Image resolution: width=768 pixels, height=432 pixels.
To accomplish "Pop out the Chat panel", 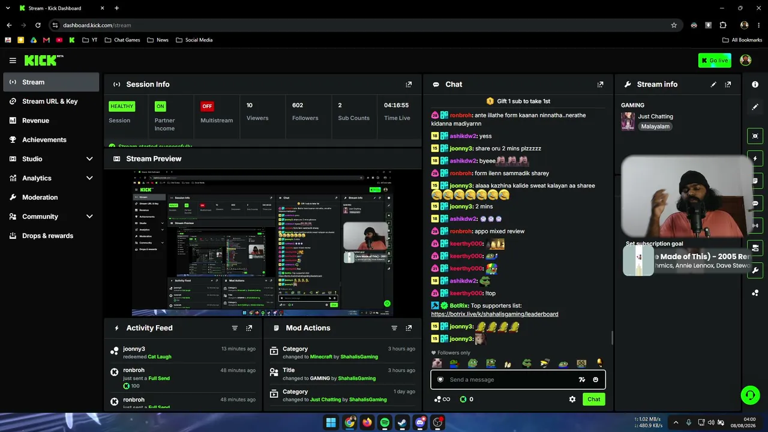I will click(x=600, y=85).
